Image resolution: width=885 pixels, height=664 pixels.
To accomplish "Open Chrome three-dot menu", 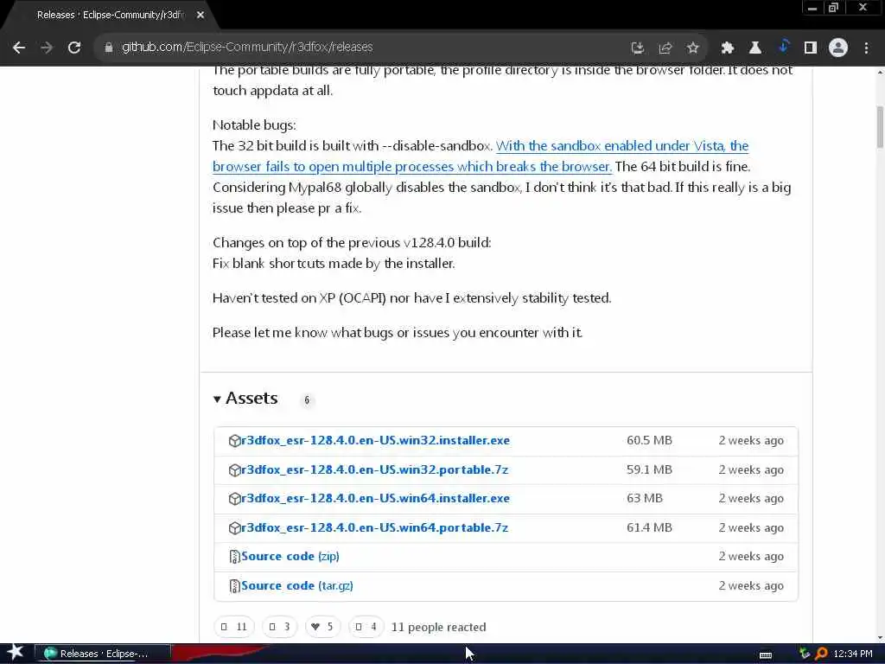I will pyautogui.click(x=866, y=48).
